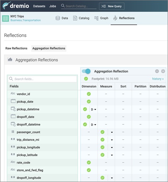
Task: Click the search magnifier icon in header
Action: [x=63, y=6]
